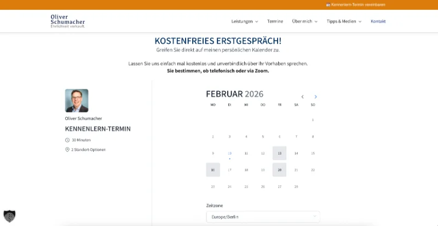Choose February 20 as appointment date
Image resolution: width=438 pixels, height=226 pixels.
279,170
